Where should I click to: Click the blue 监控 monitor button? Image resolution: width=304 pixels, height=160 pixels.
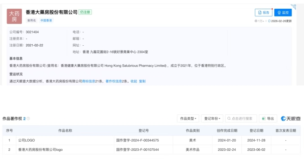pyautogui.click(x=283, y=13)
